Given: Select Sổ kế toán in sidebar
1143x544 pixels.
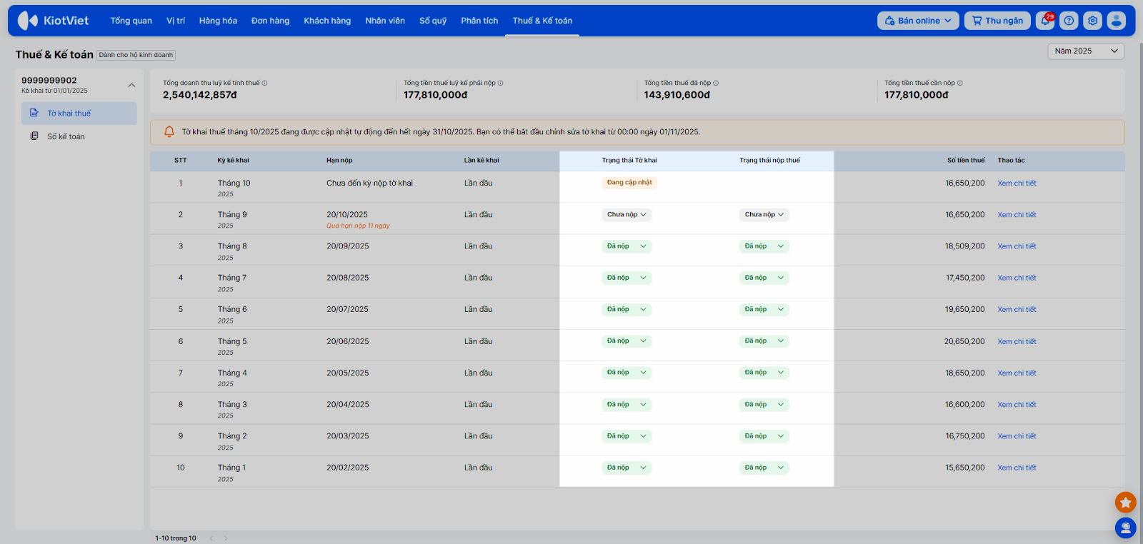Looking at the screenshot, I should (x=66, y=136).
